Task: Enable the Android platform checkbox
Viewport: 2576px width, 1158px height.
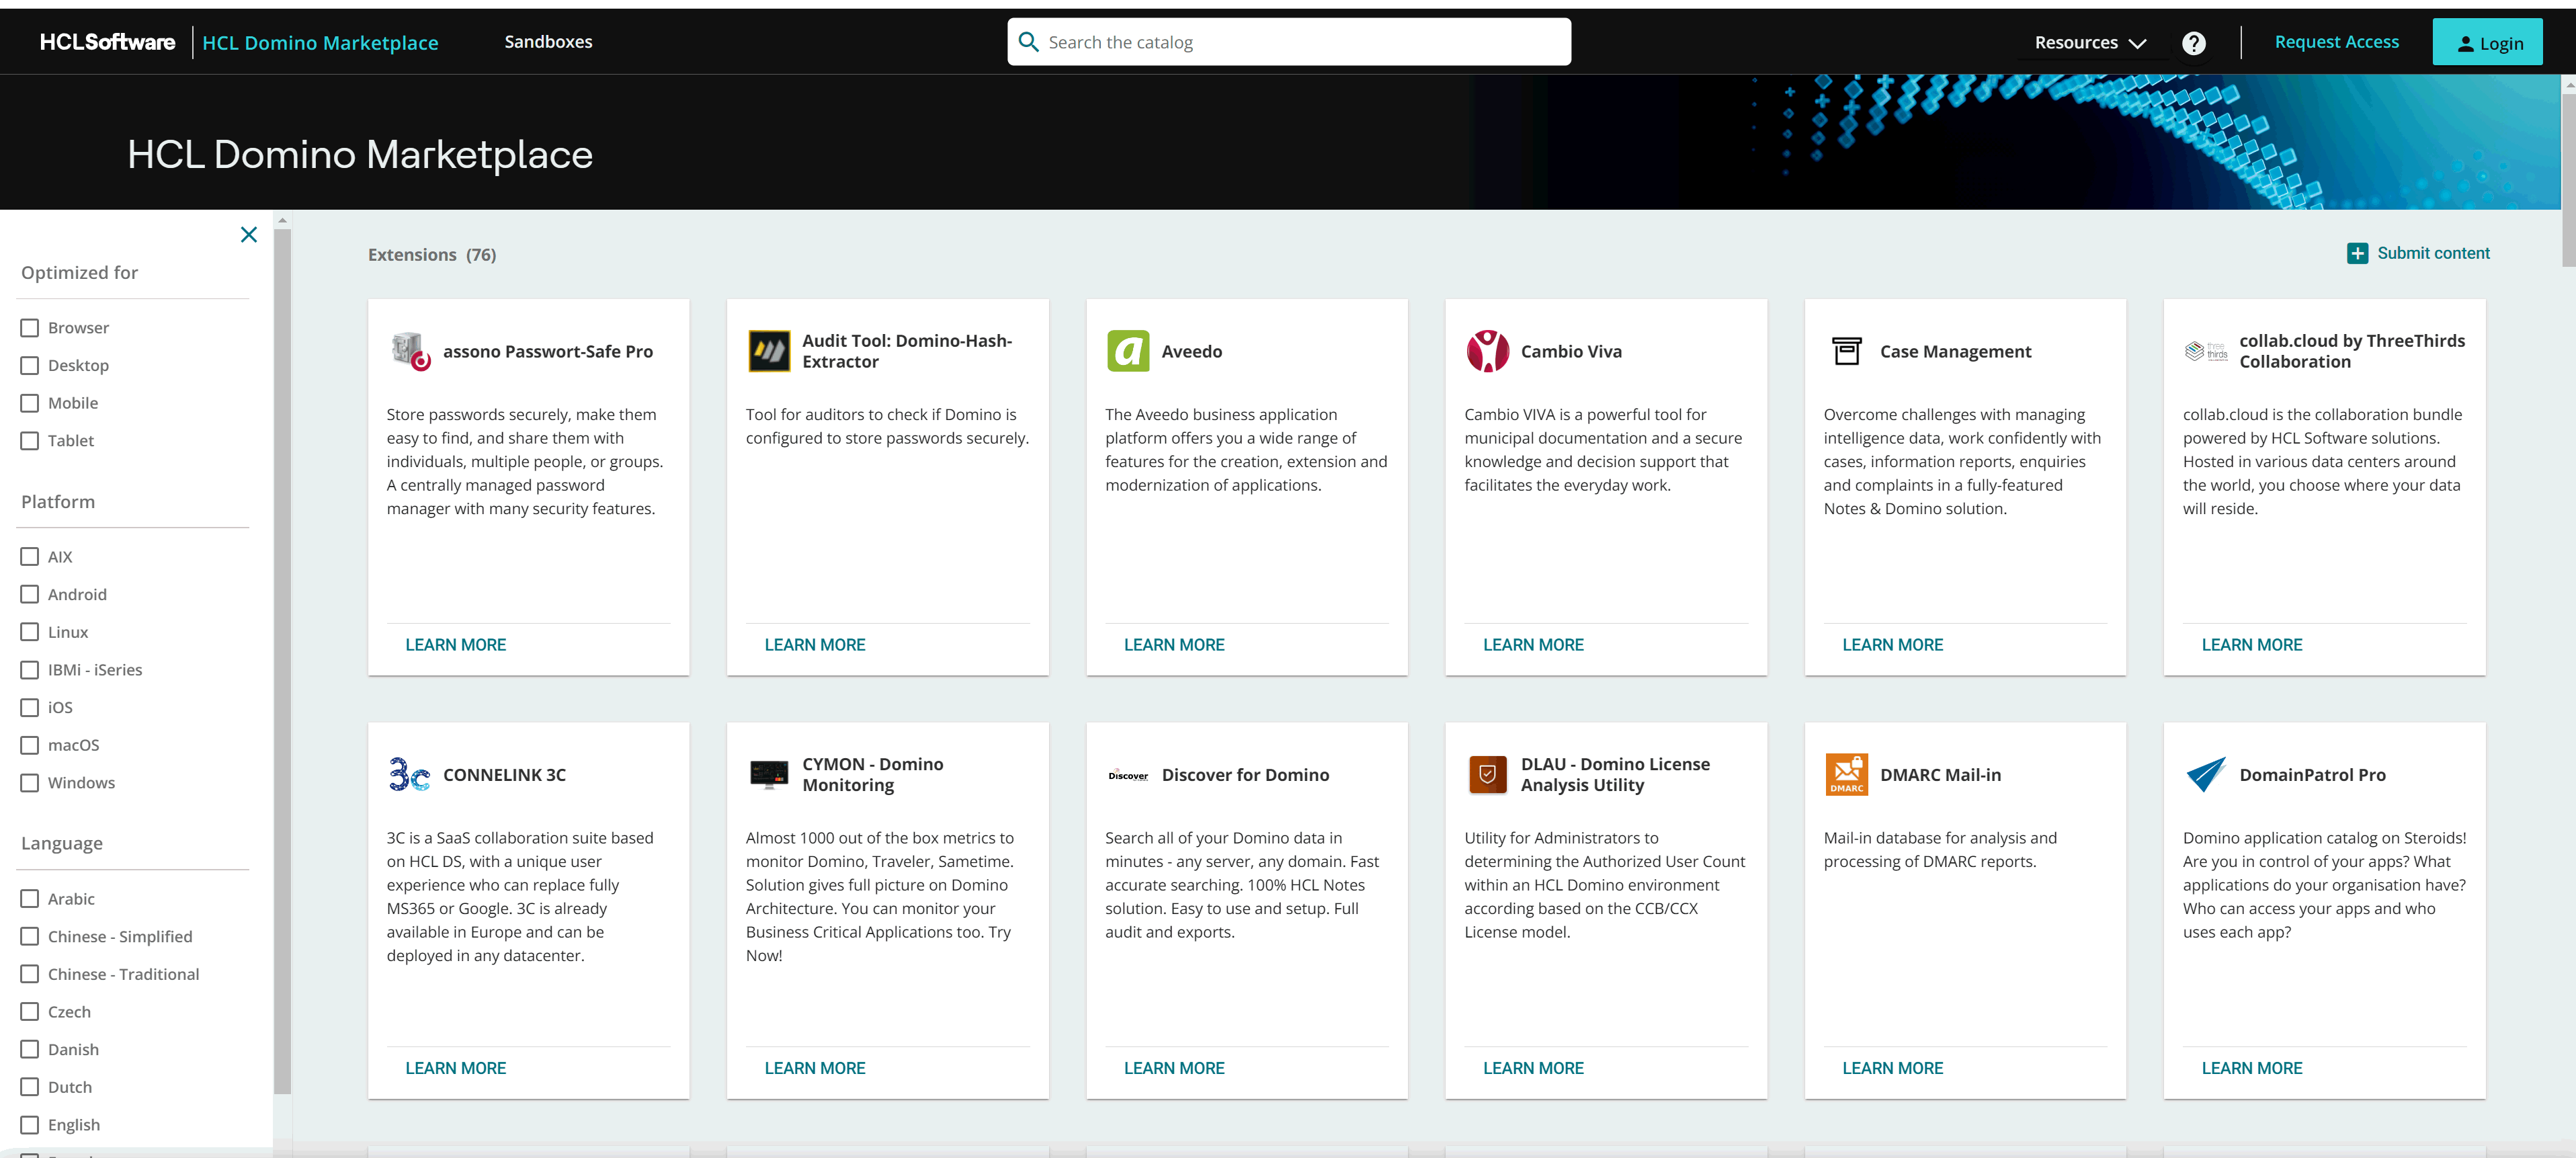Action: pyautogui.click(x=30, y=595)
